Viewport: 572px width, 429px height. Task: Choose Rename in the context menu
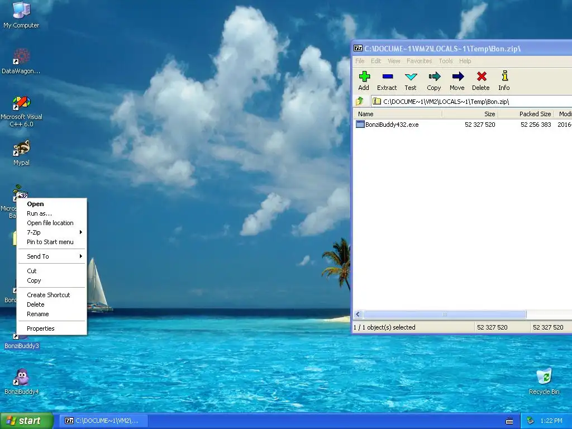point(52,314)
